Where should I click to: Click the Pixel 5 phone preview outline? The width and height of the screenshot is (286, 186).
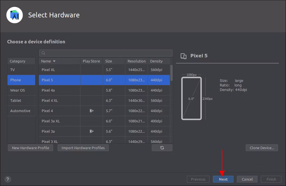192,98
